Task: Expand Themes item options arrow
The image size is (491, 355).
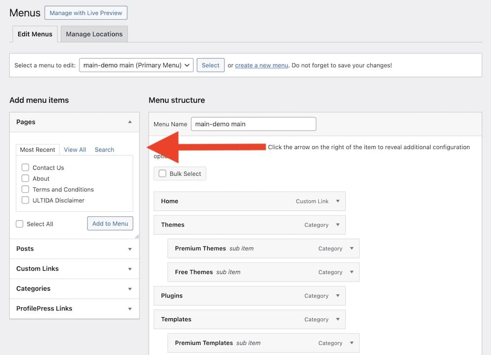Action: tap(338, 225)
